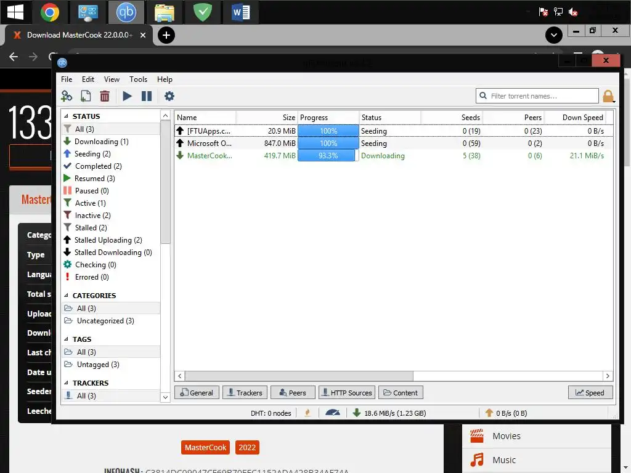Select the Microsoft O... torrent row

coord(394,144)
